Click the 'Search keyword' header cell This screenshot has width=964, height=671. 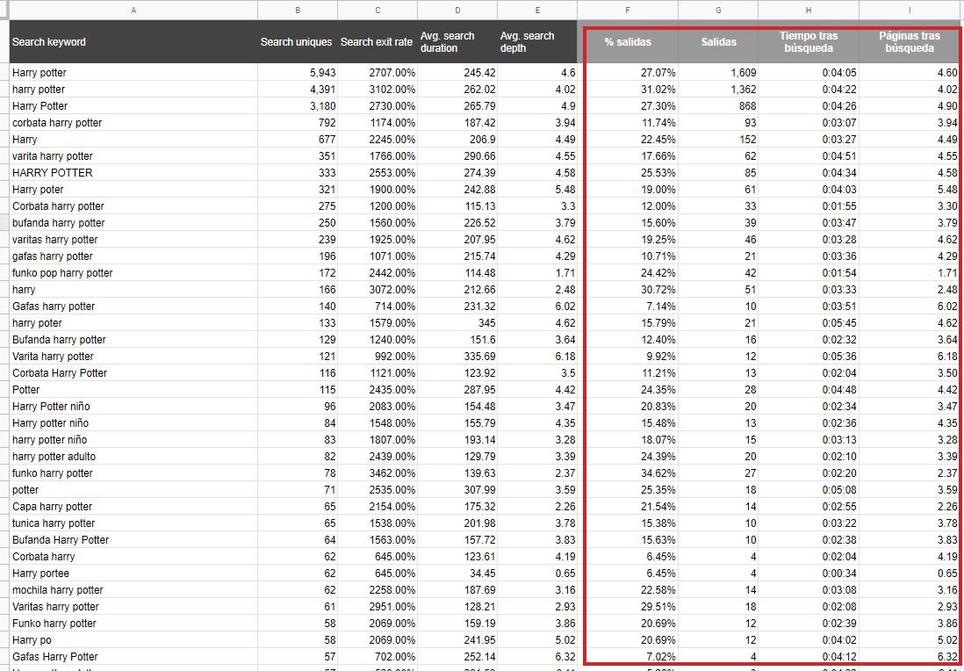133,42
